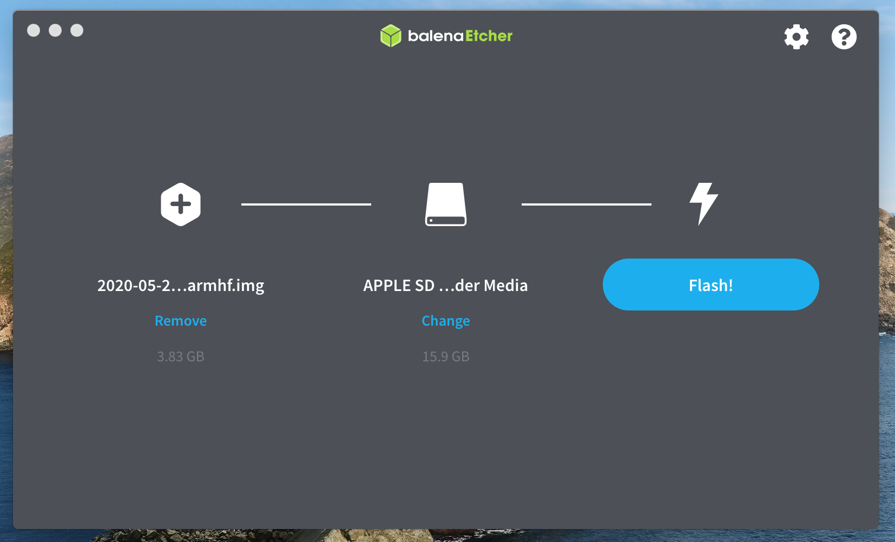Open the settings gear icon
Viewport: 895px width, 542px height.
tap(797, 37)
